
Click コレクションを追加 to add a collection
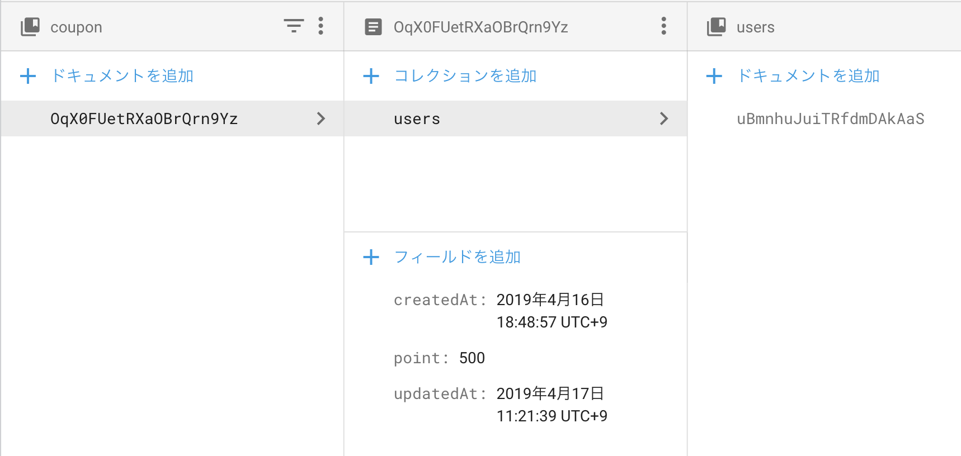click(x=465, y=76)
